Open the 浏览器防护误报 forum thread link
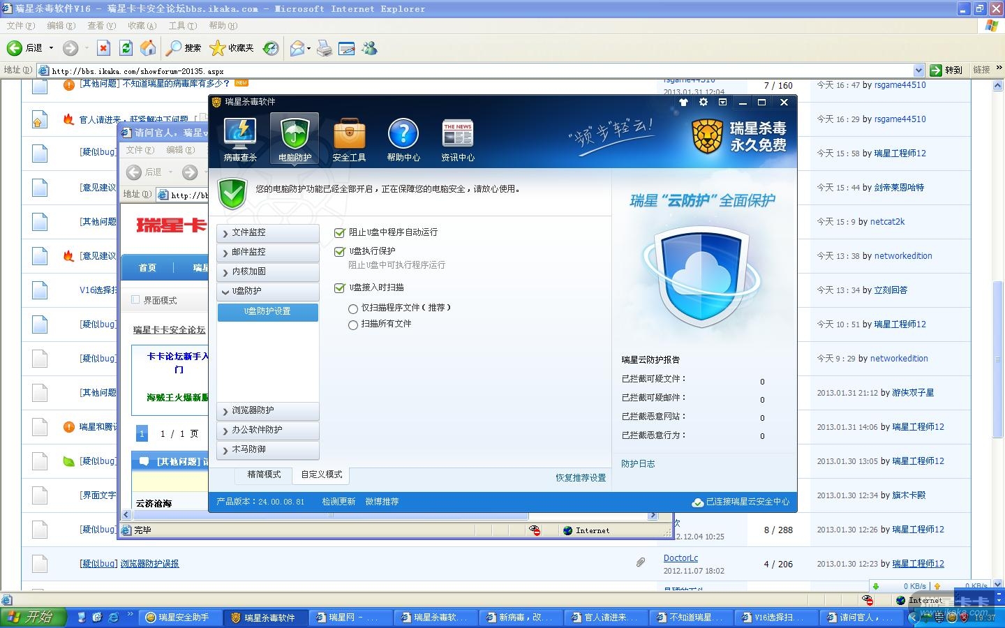This screenshot has width=1005, height=628. point(149,564)
